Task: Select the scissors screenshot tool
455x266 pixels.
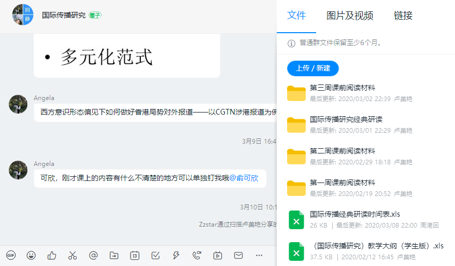Action: pyautogui.click(x=73, y=255)
